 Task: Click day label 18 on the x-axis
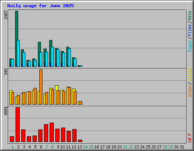(x=108, y=147)
